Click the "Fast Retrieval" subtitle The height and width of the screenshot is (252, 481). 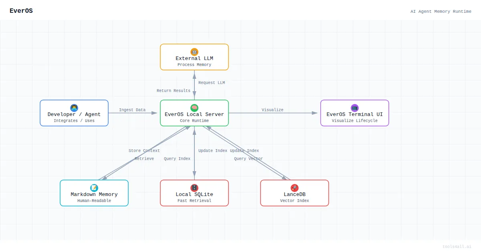[x=194, y=201]
